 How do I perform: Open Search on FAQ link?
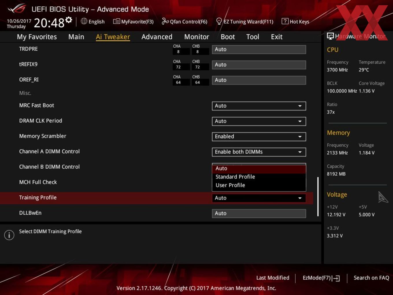(x=371, y=278)
